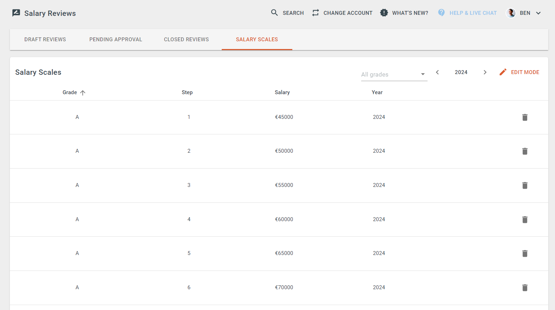The width and height of the screenshot is (555, 310).
Task: Delete the €50000 salary row
Action: [525, 151]
